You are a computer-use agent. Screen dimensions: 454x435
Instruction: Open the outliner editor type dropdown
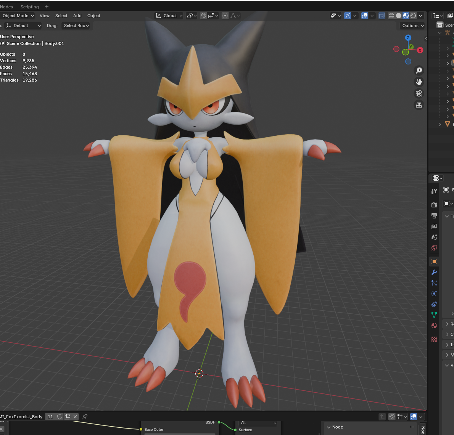[437, 16]
